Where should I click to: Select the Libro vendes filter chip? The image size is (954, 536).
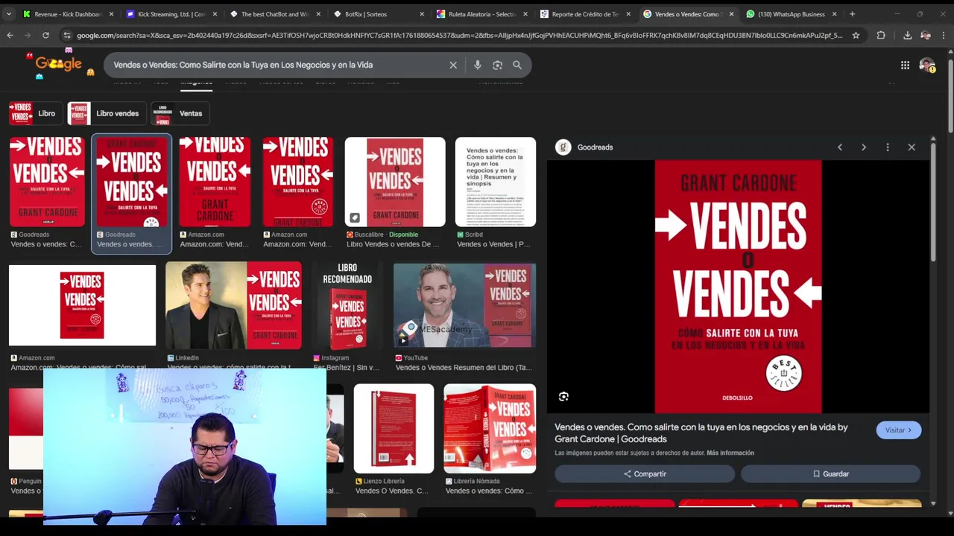(x=106, y=113)
